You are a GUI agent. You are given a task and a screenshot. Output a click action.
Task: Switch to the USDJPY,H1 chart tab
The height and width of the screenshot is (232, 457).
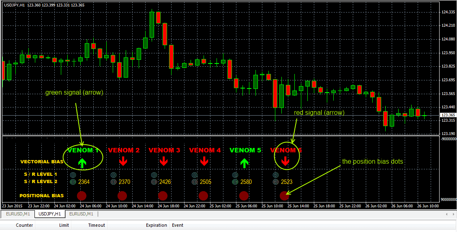(49, 214)
